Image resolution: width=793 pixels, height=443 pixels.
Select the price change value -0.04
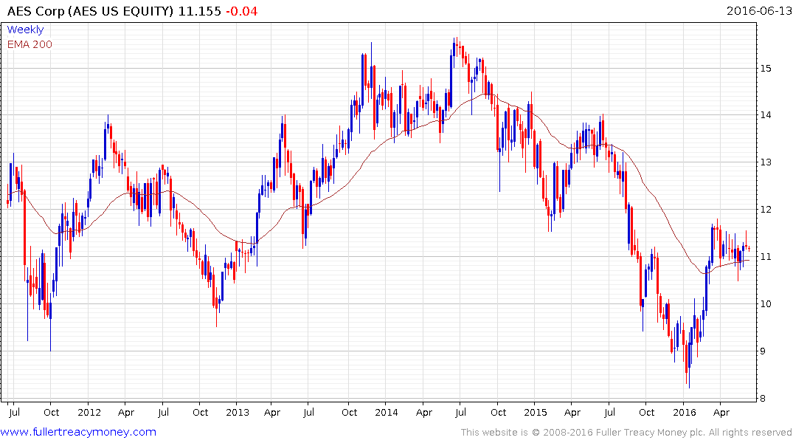[241, 11]
